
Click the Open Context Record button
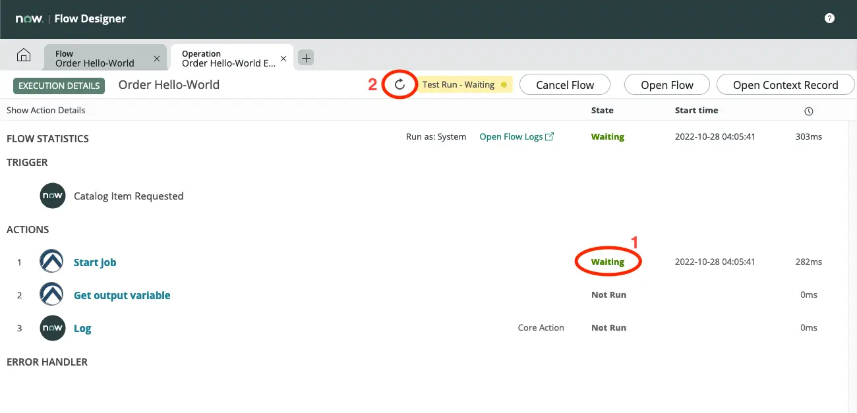[785, 85]
